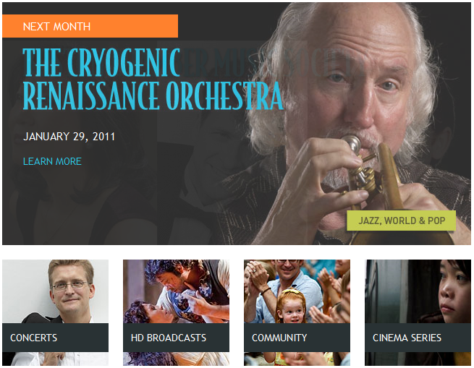Click image strip beneath the CONCERTS label
474x368 pixels.
click(55, 359)
